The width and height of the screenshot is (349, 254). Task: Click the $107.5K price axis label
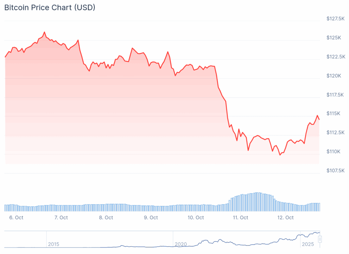[x=335, y=170]
